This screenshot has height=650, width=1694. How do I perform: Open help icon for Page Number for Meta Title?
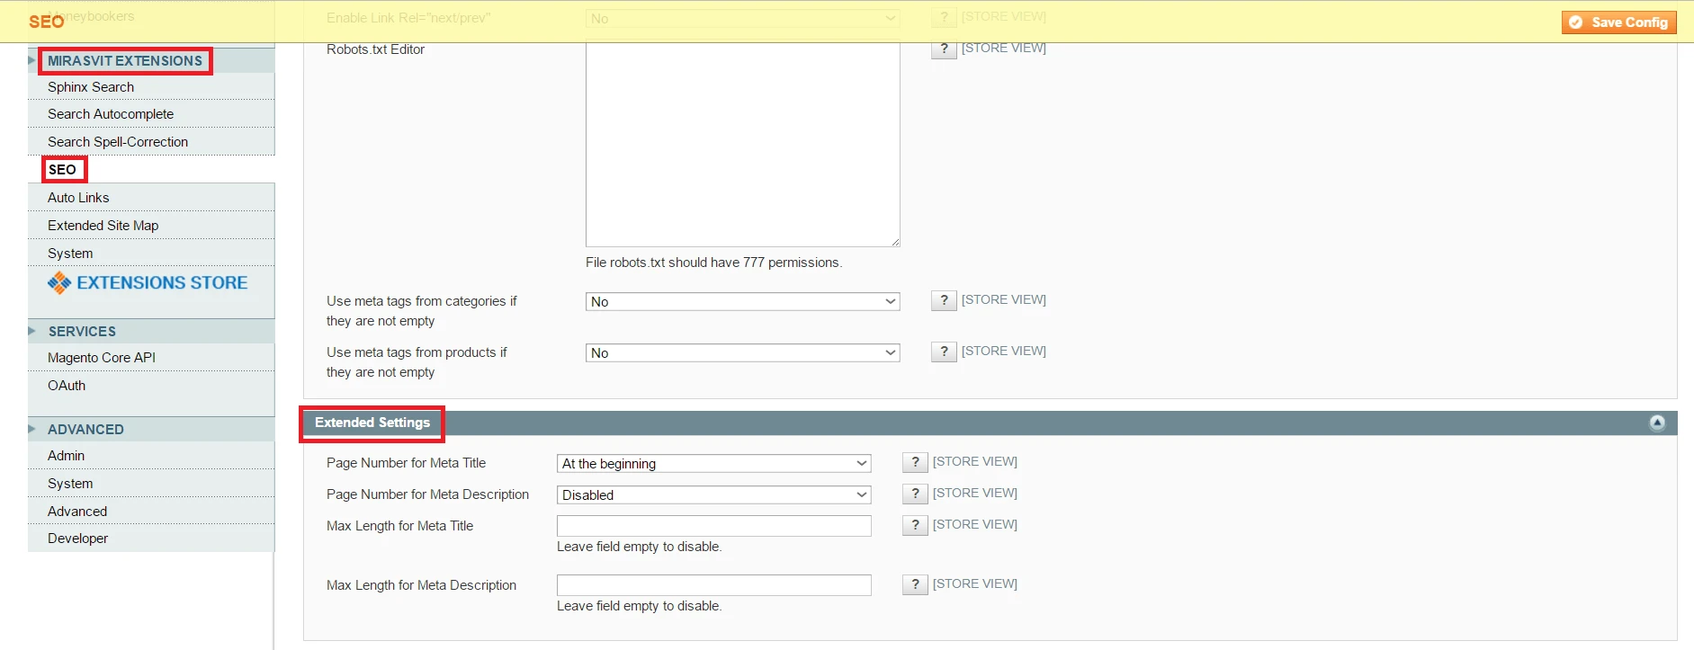915,462
